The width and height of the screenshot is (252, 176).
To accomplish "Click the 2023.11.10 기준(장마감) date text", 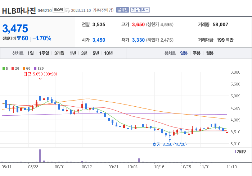I will click(92, 10).
